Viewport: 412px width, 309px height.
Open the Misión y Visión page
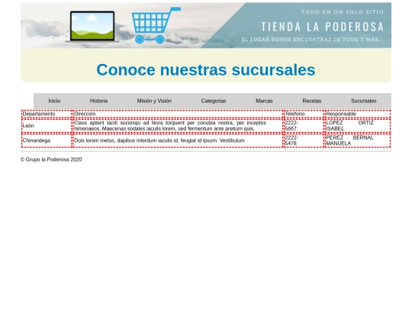click(154, 101)
